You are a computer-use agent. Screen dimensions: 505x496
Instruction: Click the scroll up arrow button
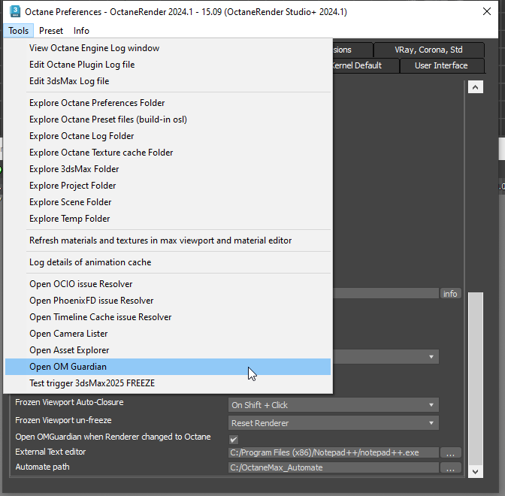point(475,87)
